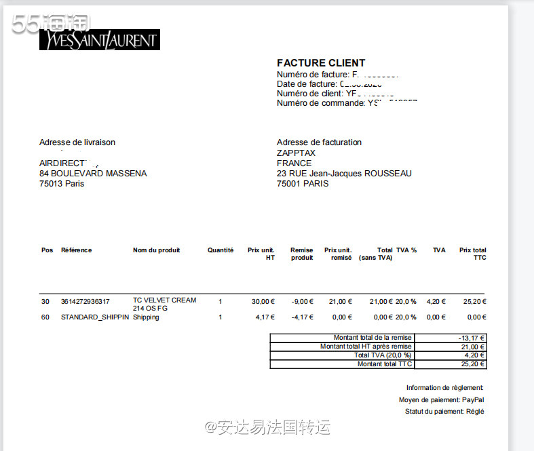Click the 'Nom du produit' column header

(x=156, y=250)
